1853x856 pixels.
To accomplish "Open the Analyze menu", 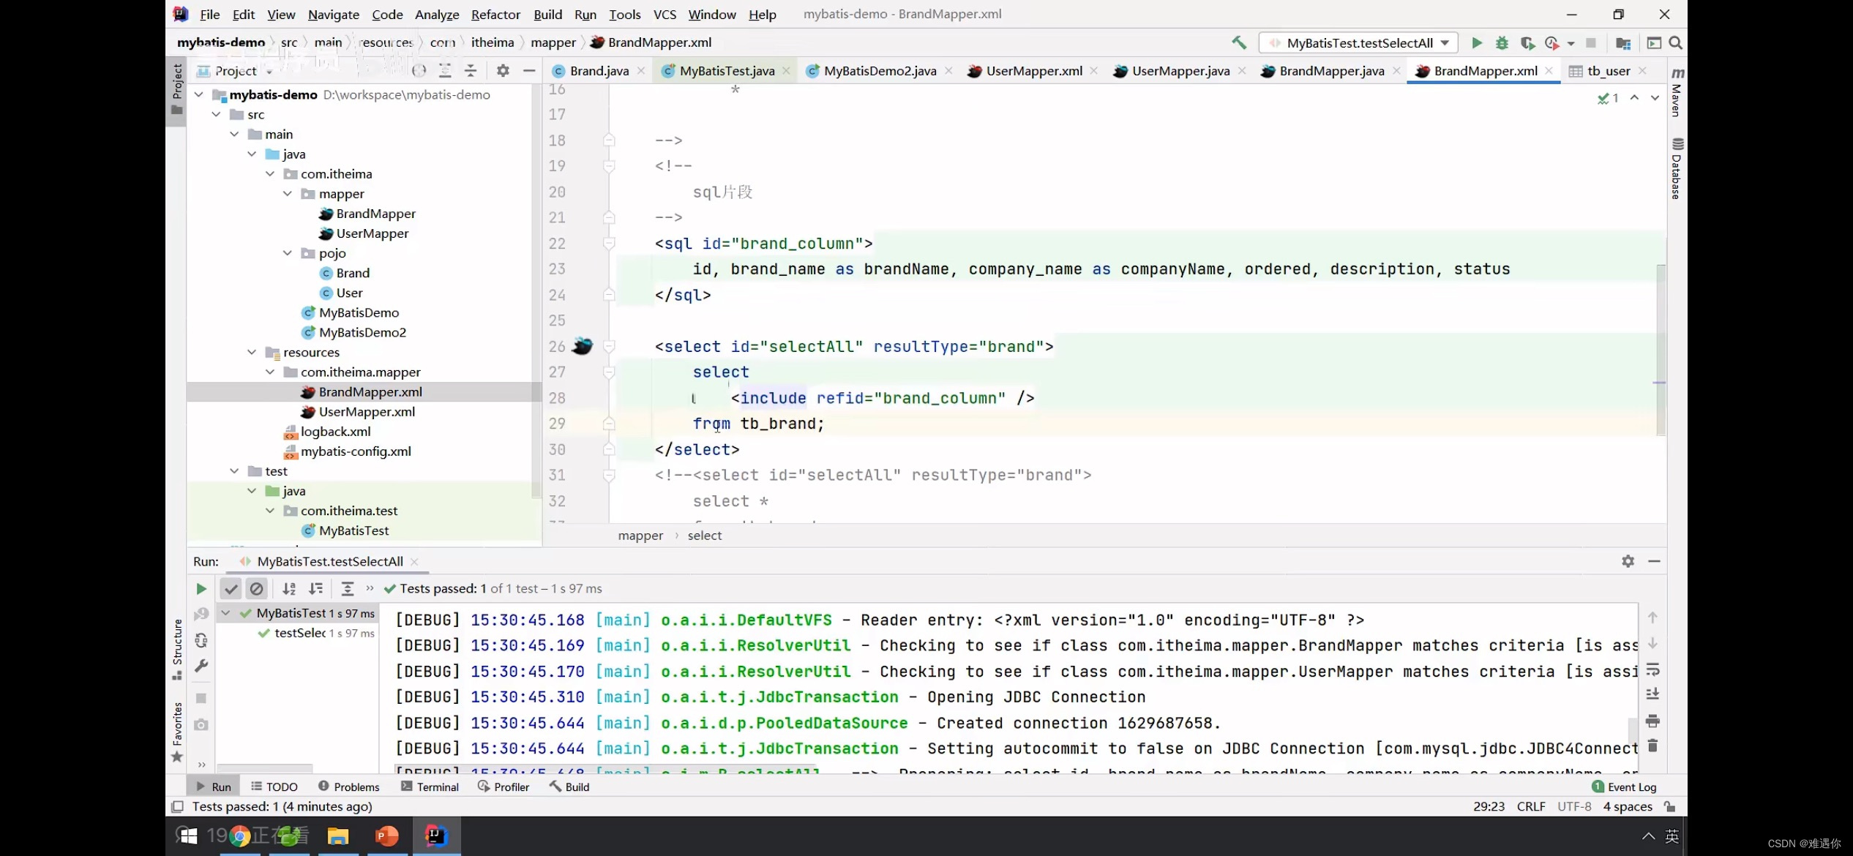I will pyautogui.click(x=437, y=14).
